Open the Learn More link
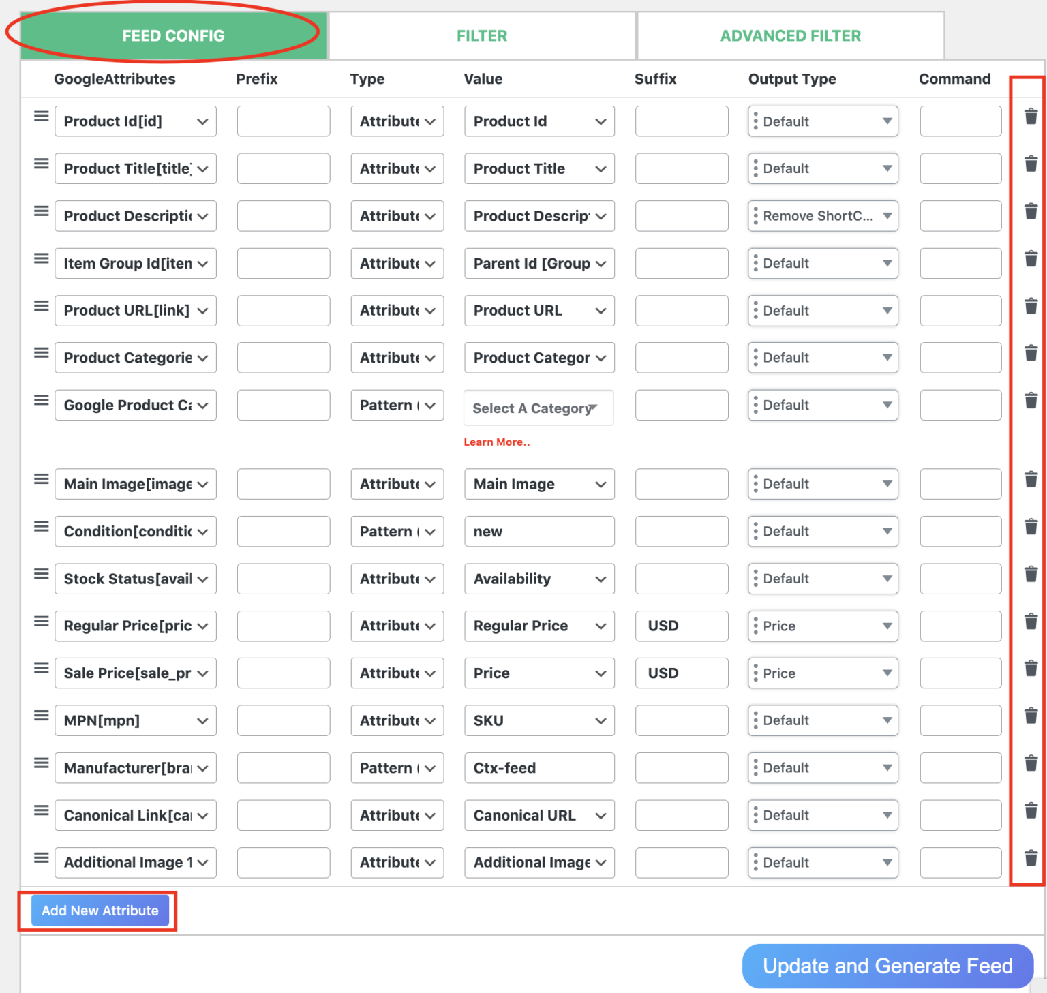 496,442
